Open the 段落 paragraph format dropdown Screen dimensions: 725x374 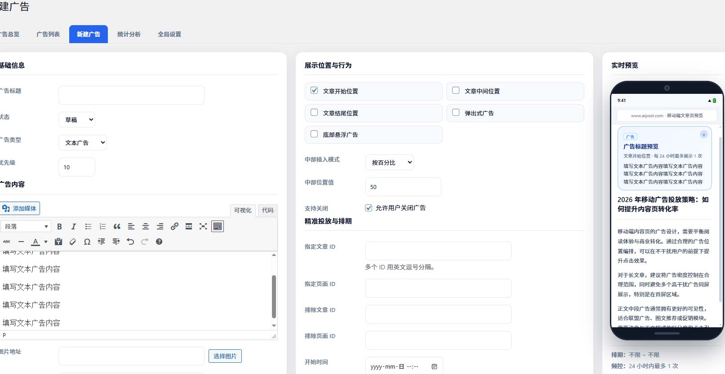pyautogui.click(x=26, y=227)
